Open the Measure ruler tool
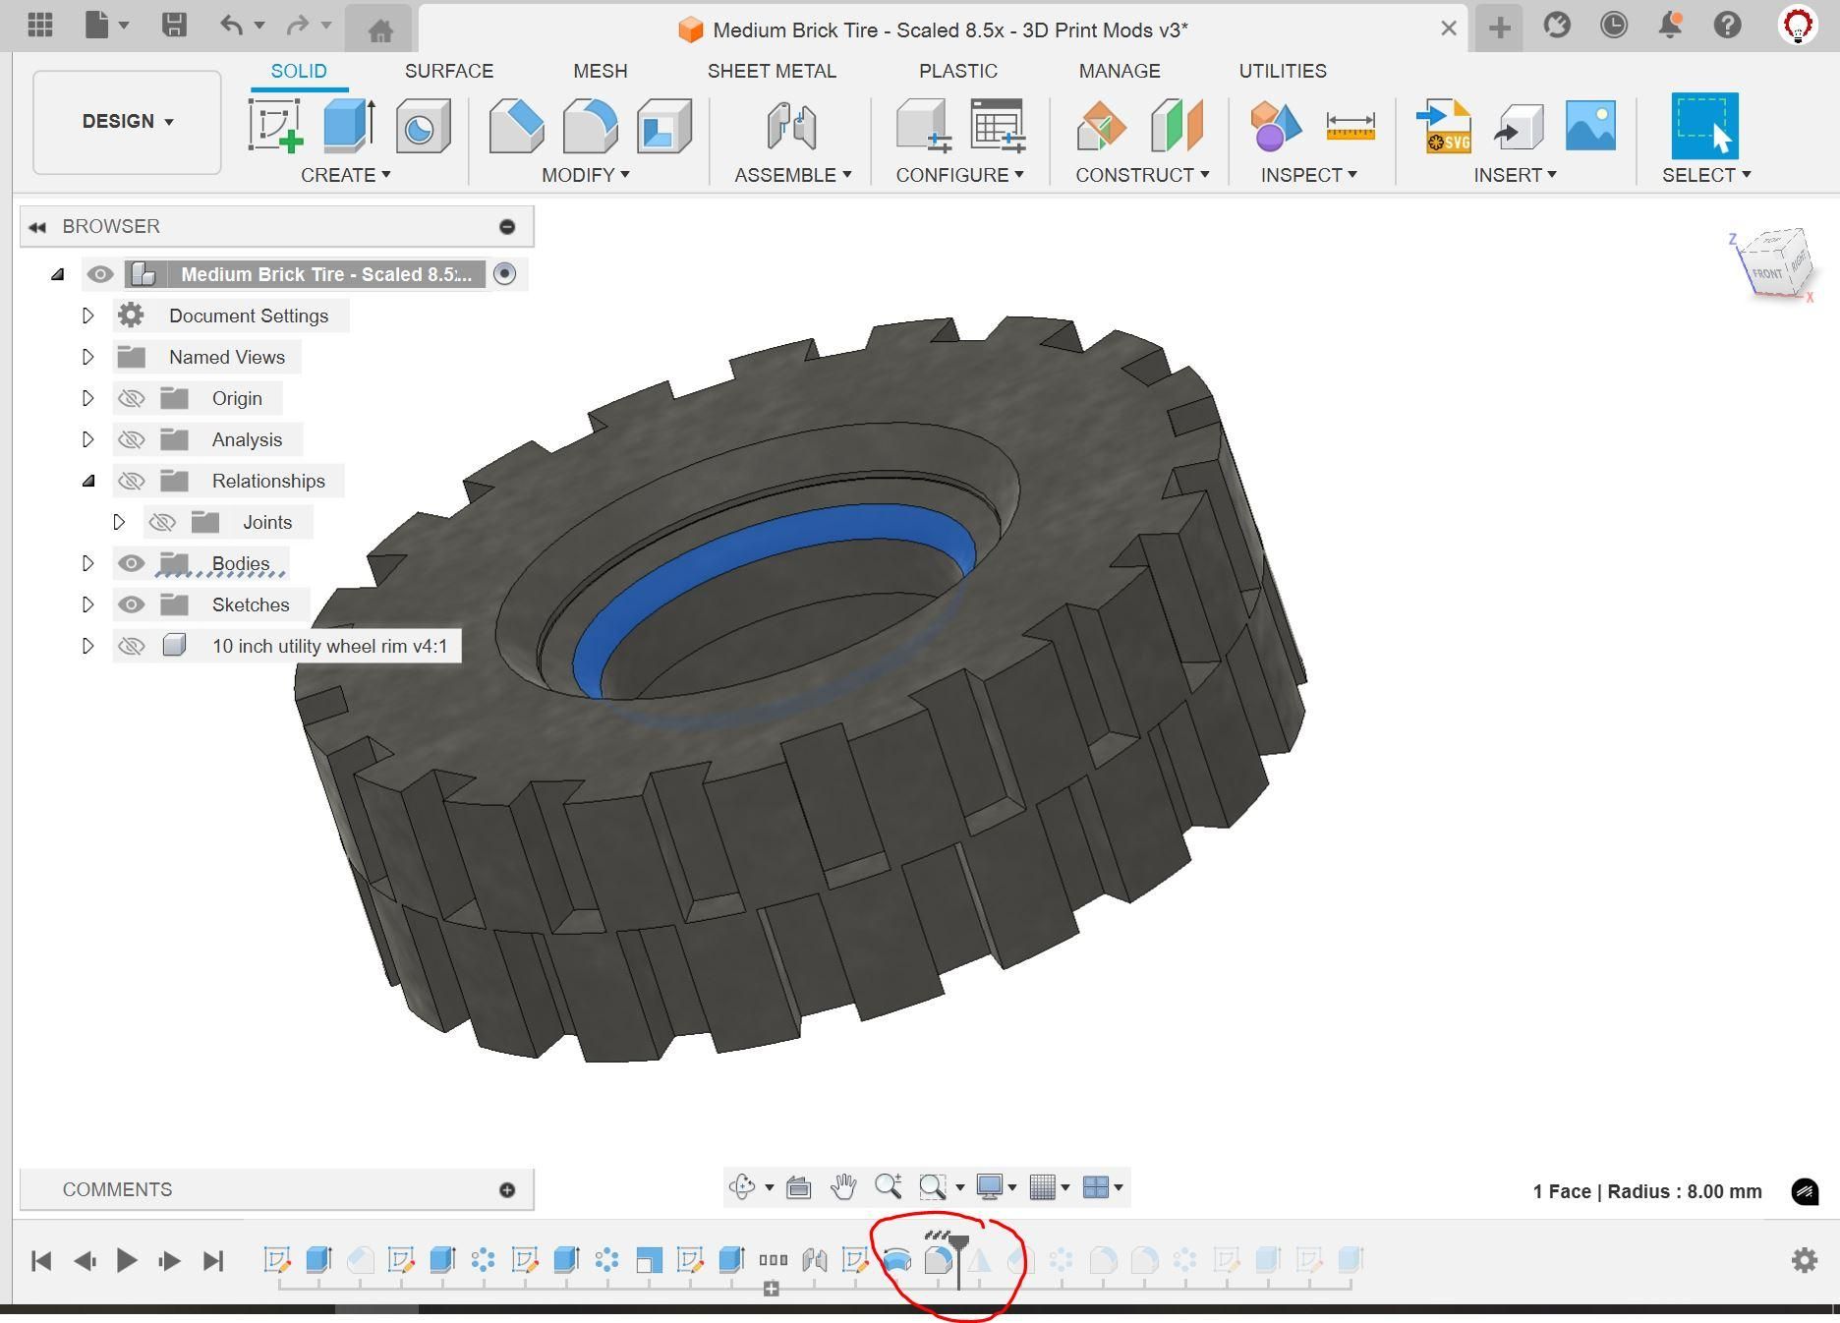 [1351, 126]
